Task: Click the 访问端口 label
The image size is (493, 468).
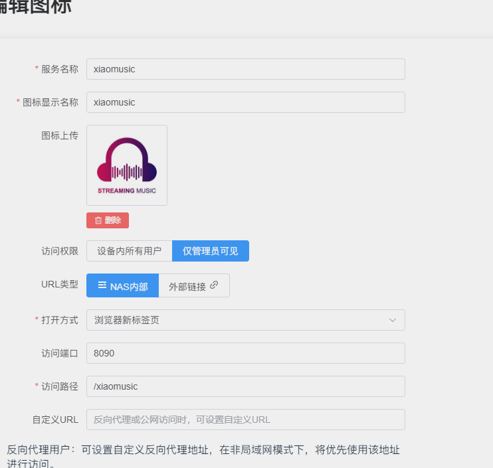Action: [59, 353]
